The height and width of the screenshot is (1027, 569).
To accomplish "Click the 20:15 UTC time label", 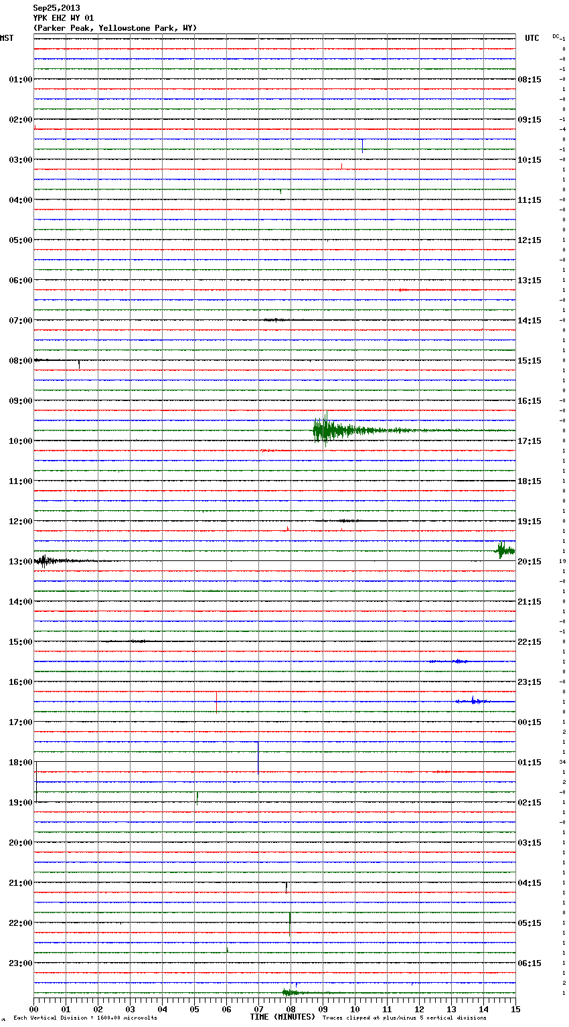I will [530, 562].
